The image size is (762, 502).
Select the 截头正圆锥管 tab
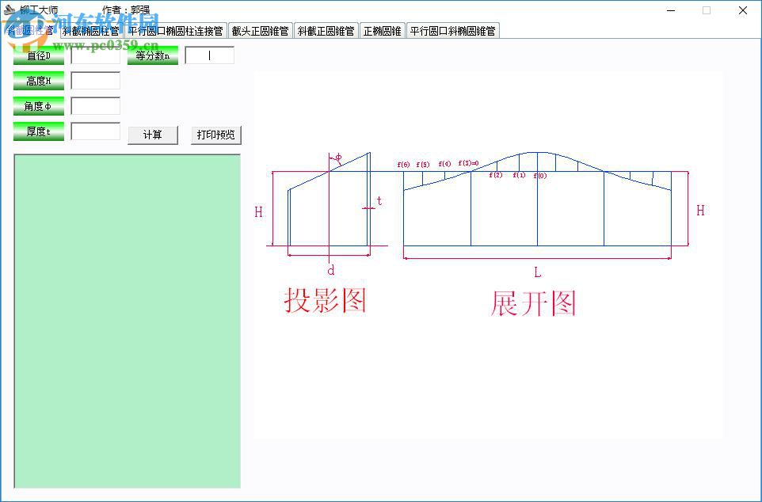[x=259, y=30]
